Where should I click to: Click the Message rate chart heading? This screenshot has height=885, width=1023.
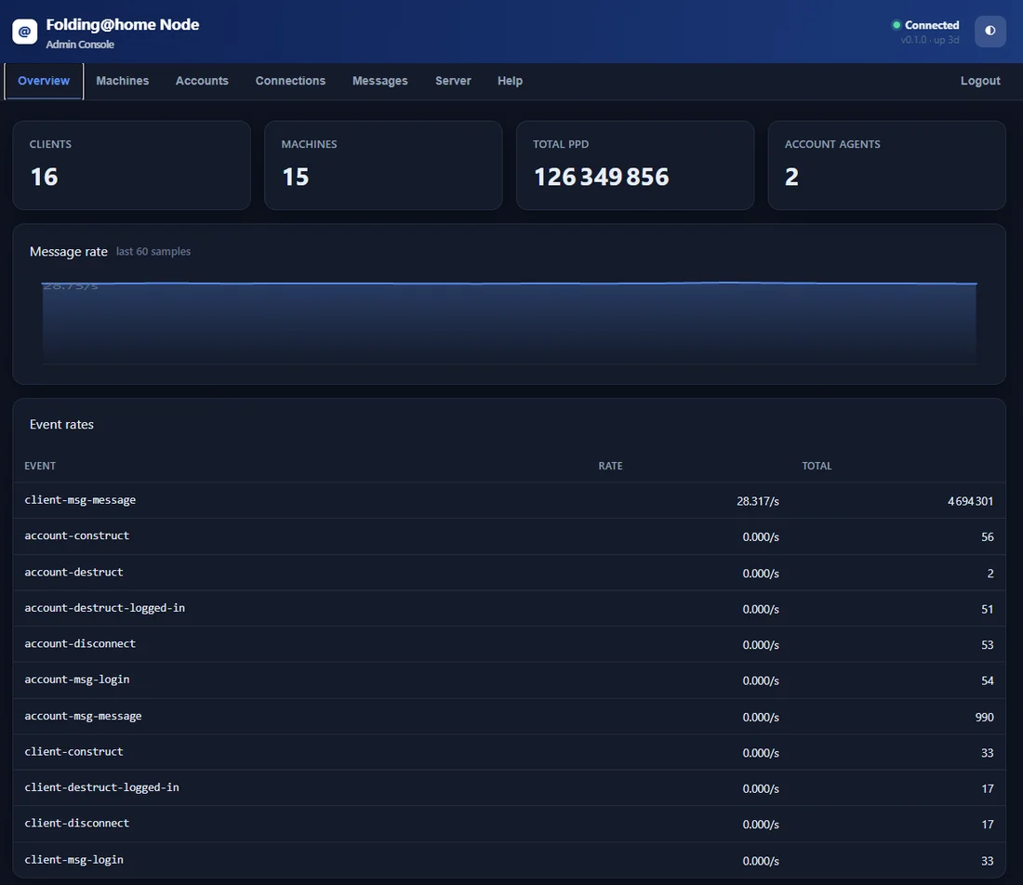[x=69, y=252]
